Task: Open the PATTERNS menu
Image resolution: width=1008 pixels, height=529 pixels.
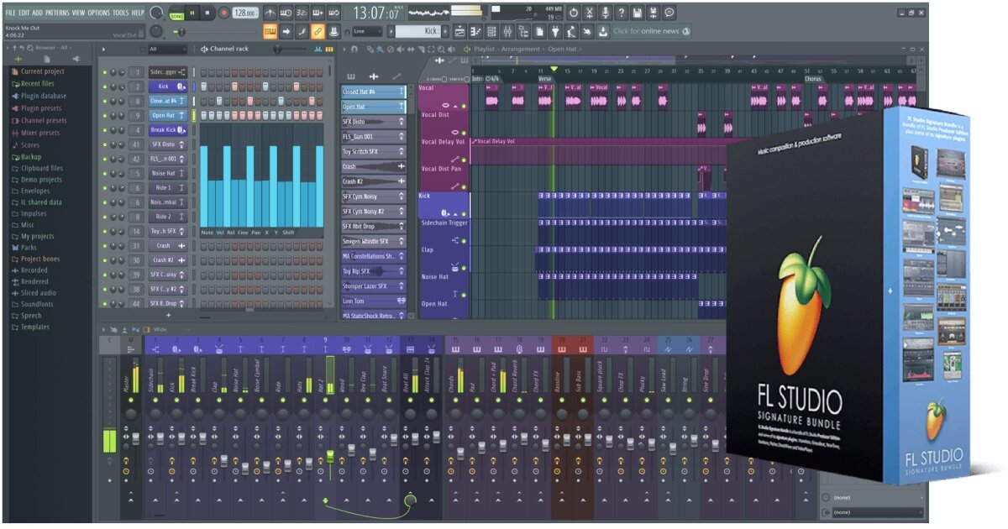Action: 57,13
